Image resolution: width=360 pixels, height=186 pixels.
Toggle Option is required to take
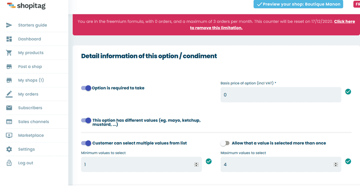(86, 88)
